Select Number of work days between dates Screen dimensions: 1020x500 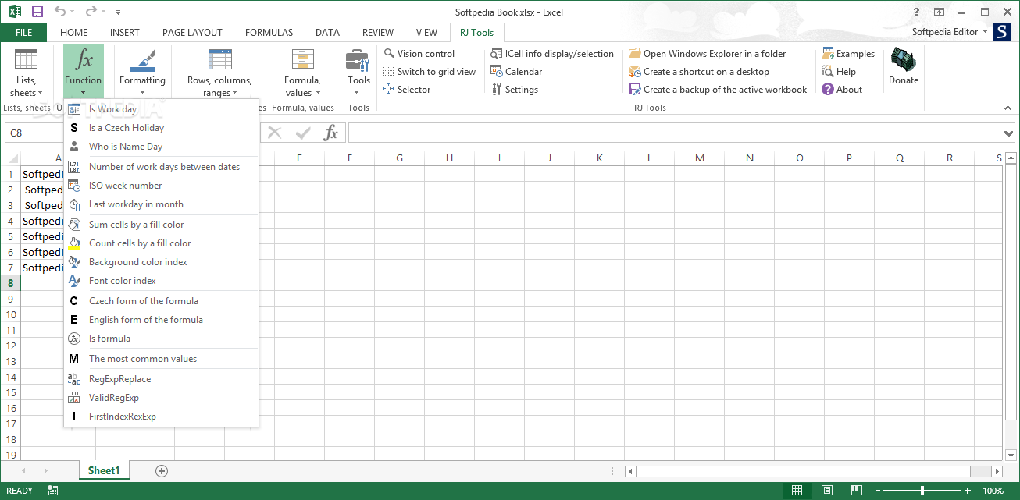click(x=161, y=167)
